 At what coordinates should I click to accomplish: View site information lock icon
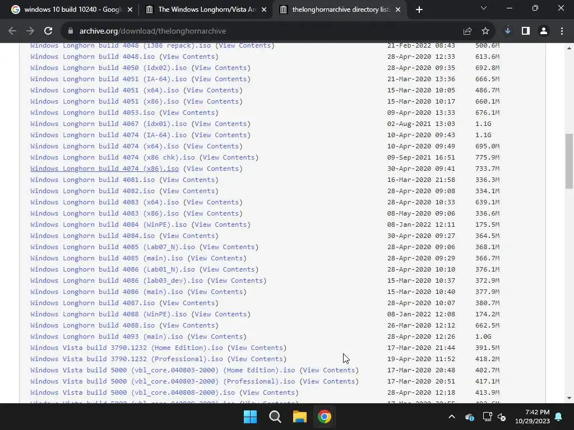[x=71, y=31]
